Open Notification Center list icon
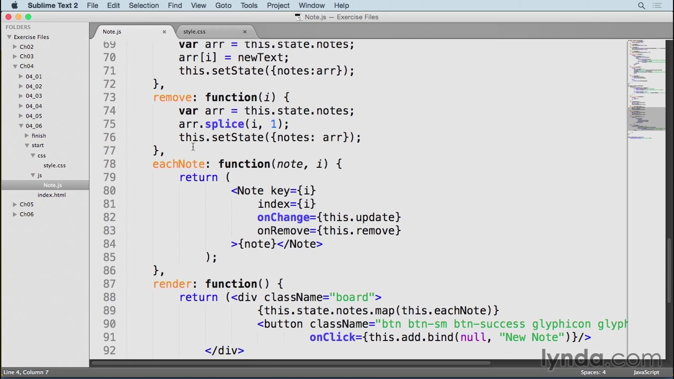674x379 pixels. (657, 6)
